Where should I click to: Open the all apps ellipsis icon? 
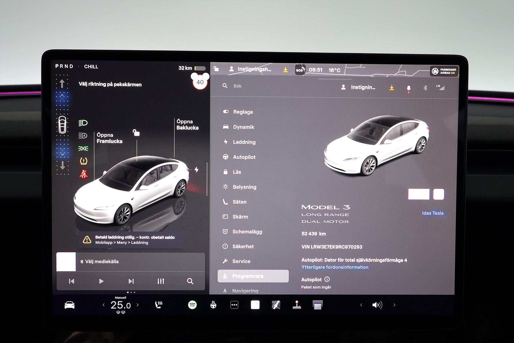point(234,305)
